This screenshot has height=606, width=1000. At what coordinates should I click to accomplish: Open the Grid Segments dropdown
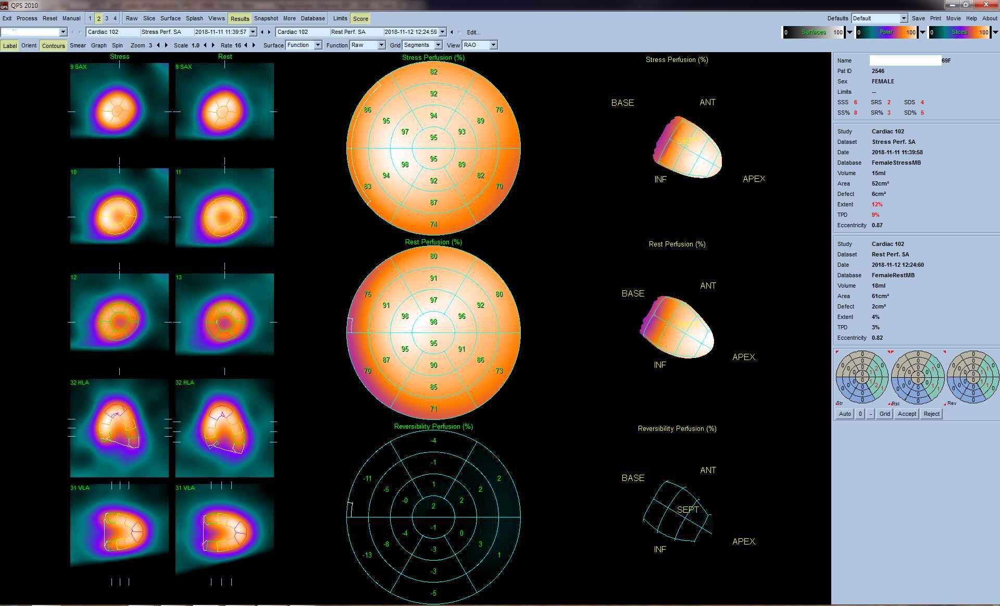tap(422, 45)
